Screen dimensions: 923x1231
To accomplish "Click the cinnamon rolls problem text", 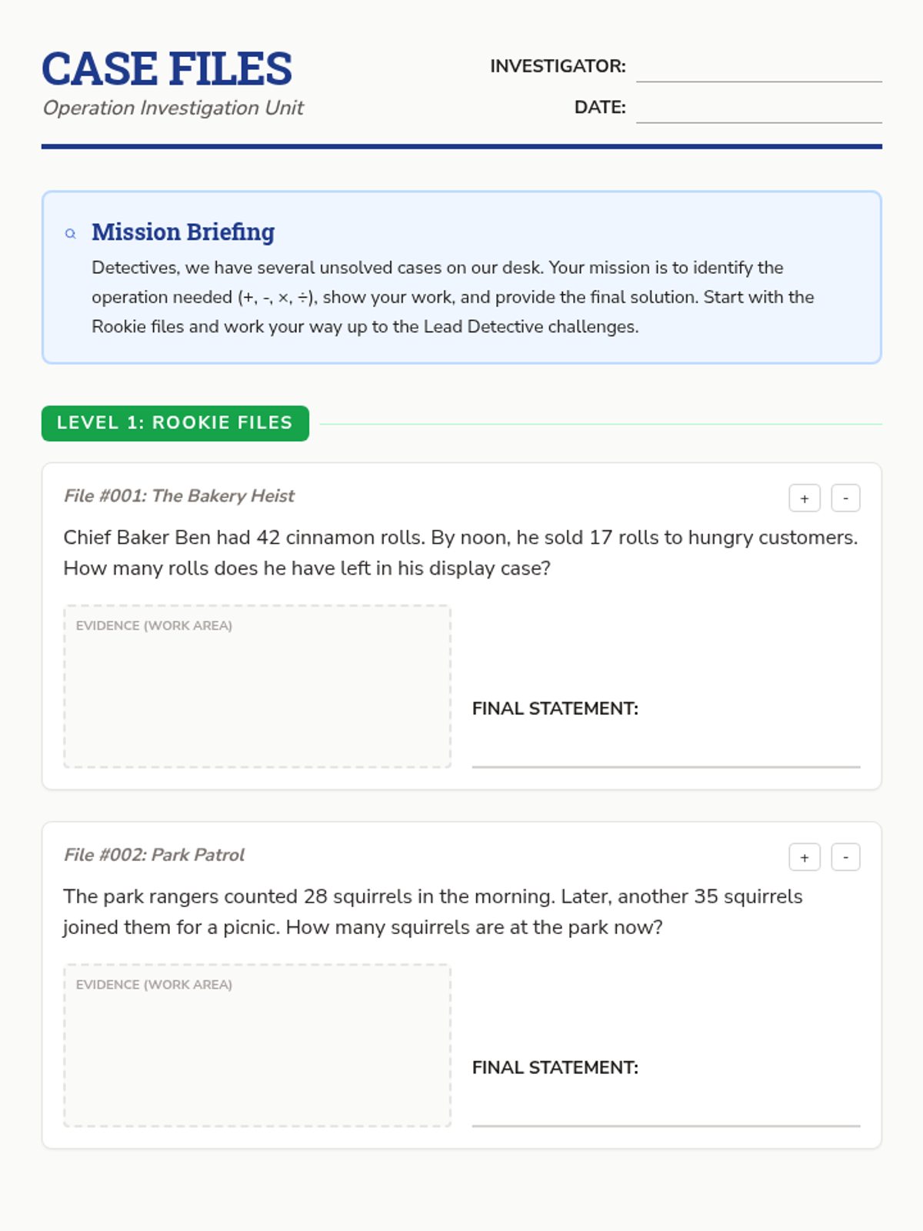I will pos(460,552).
